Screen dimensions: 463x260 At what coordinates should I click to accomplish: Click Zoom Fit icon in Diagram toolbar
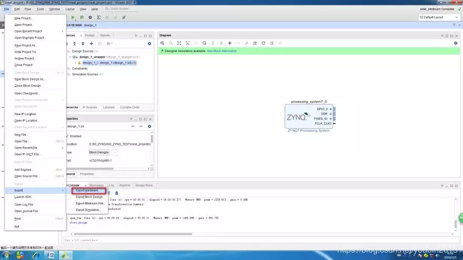[x=179, y=43]
